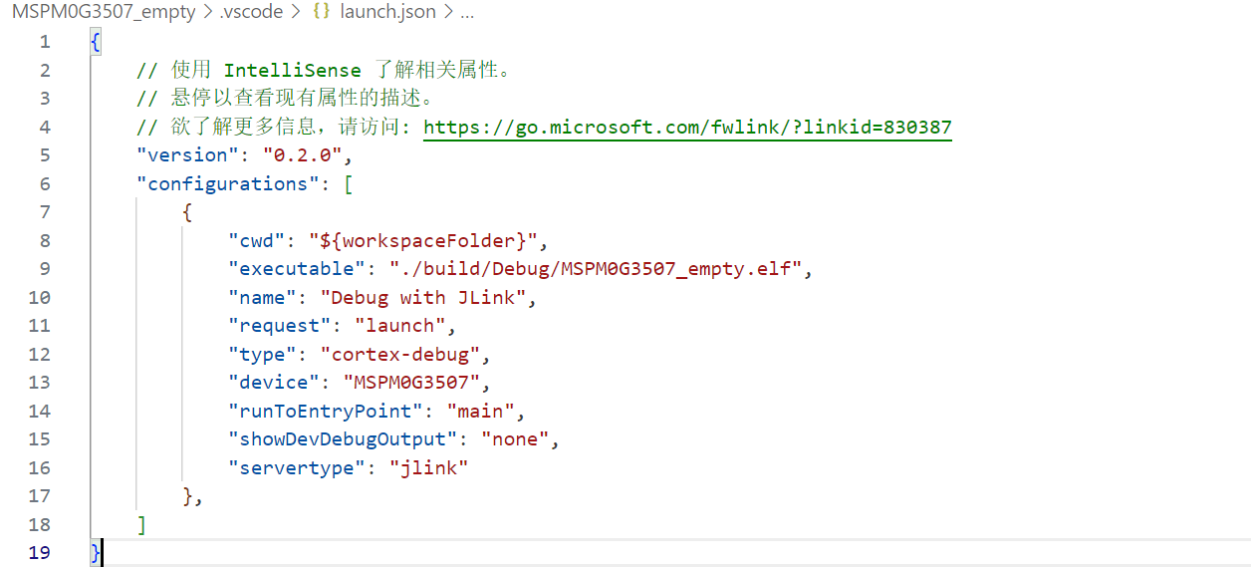Click the "runToEntryPoint" key

327,412
